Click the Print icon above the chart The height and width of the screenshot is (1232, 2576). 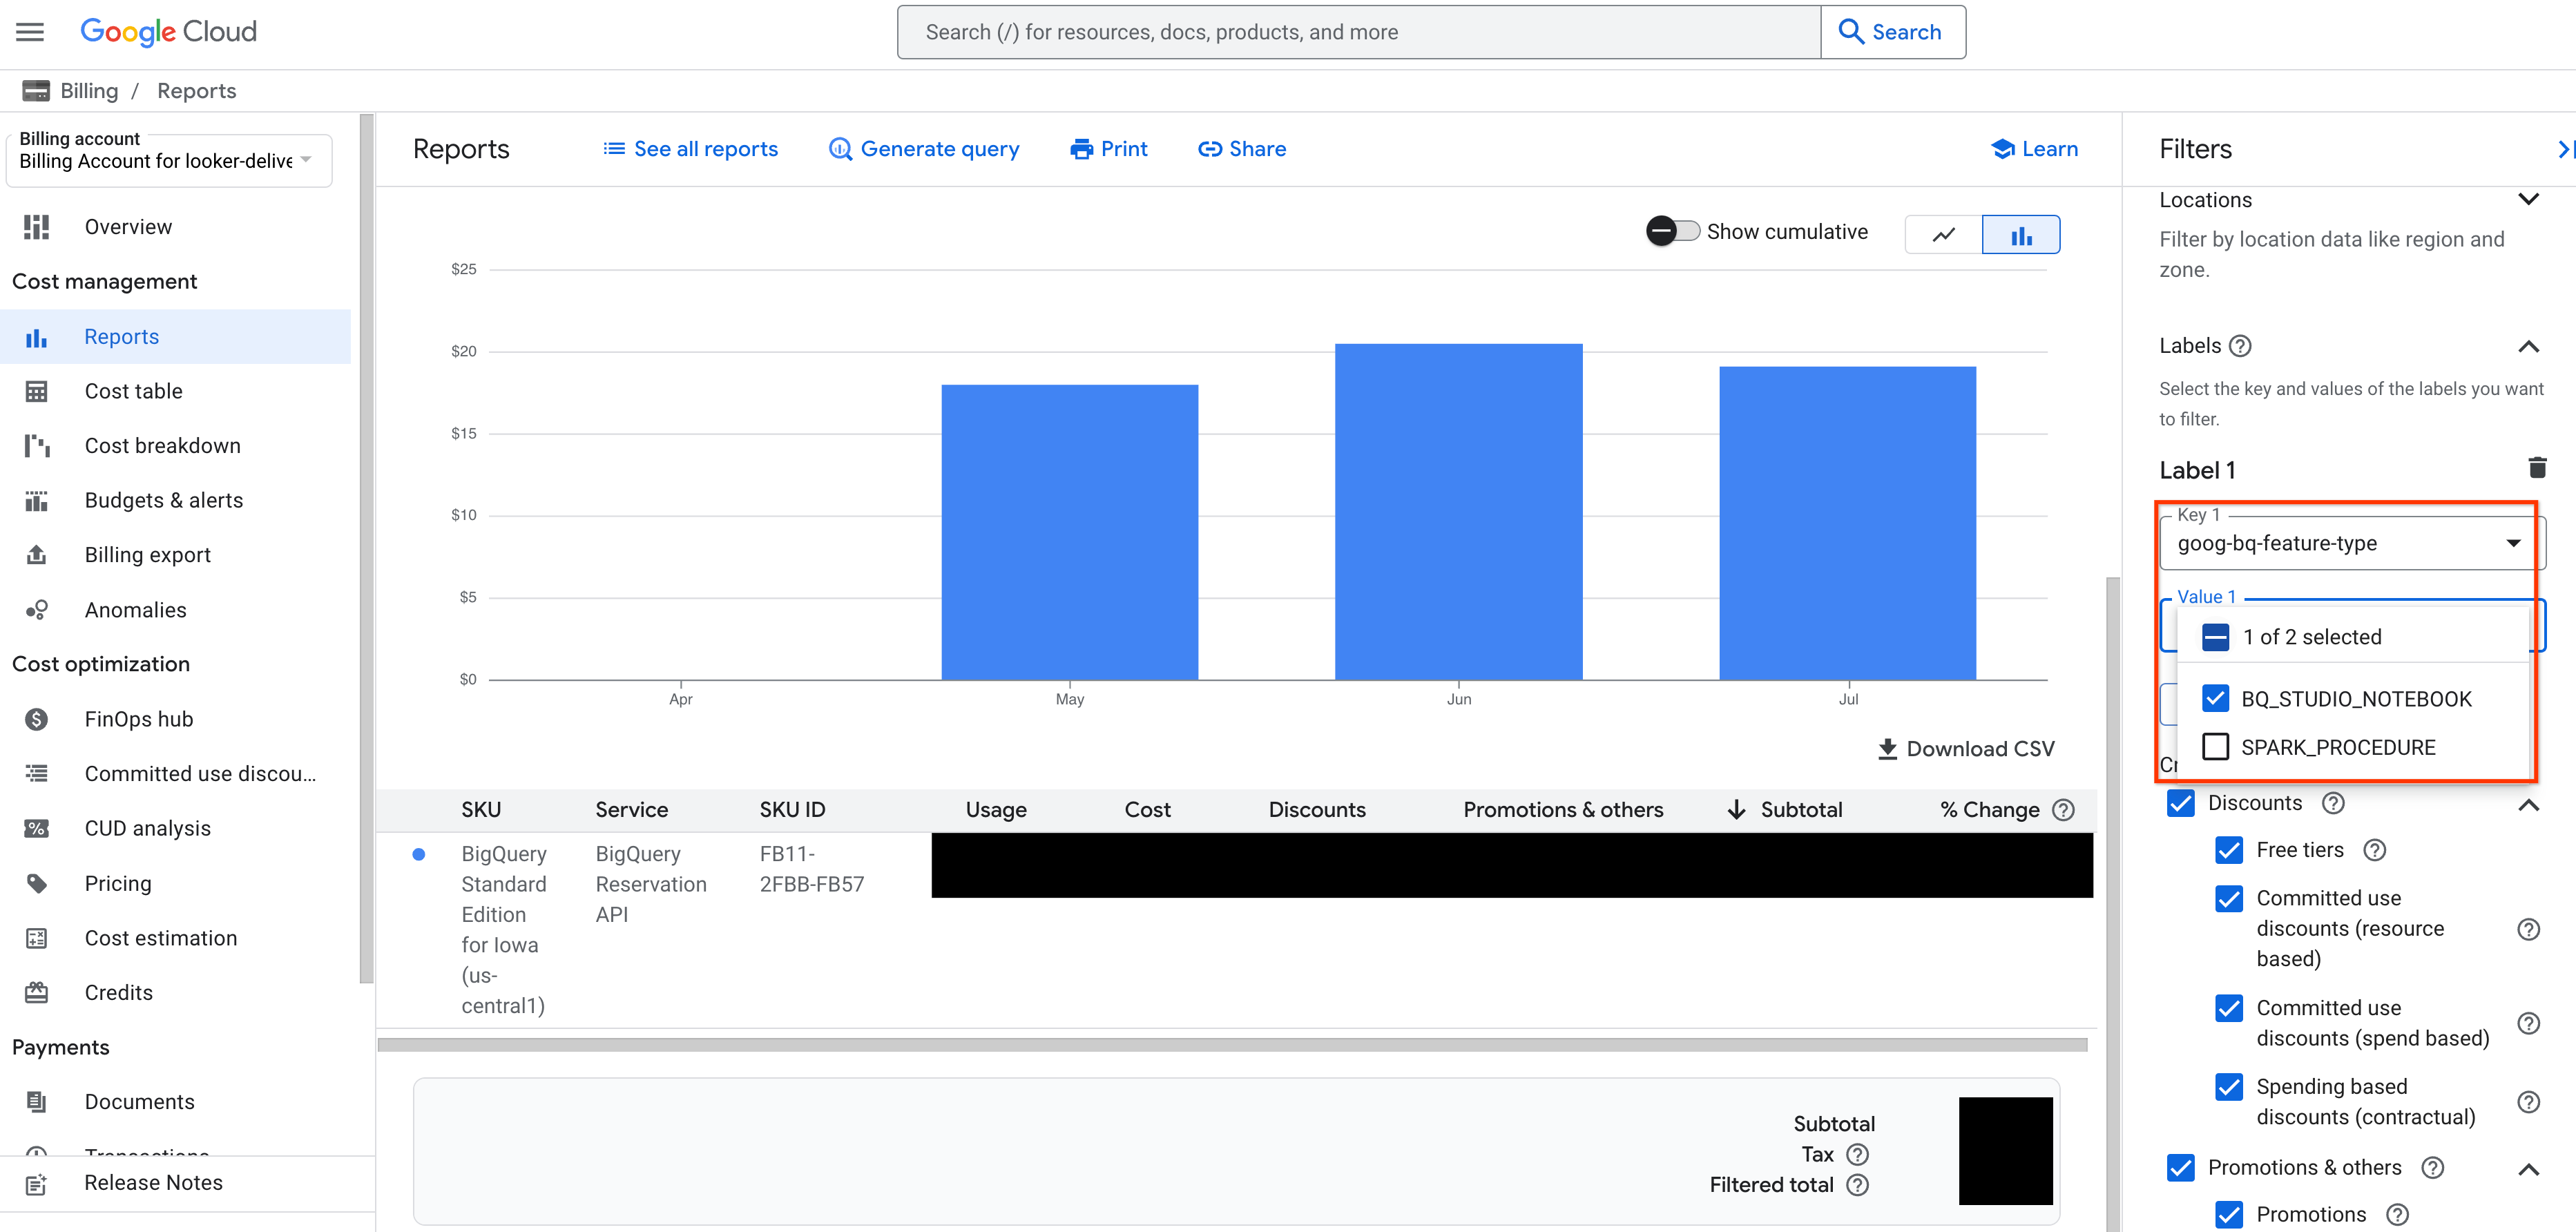(1083, 148)
